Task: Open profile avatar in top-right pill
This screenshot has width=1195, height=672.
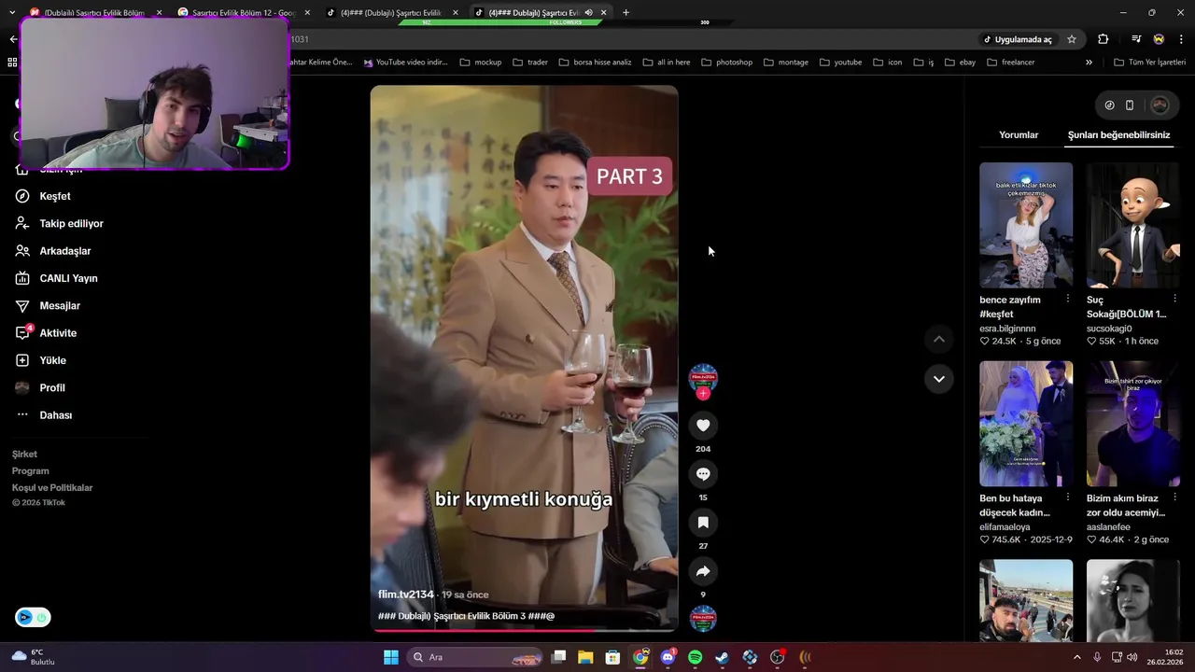Action: point(1160,105)
